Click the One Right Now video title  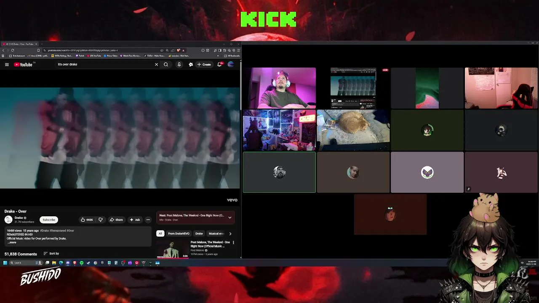210,244
